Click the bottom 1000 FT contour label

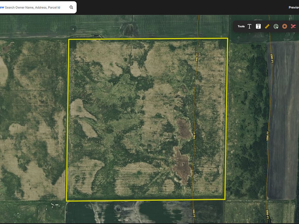[268, 214]
